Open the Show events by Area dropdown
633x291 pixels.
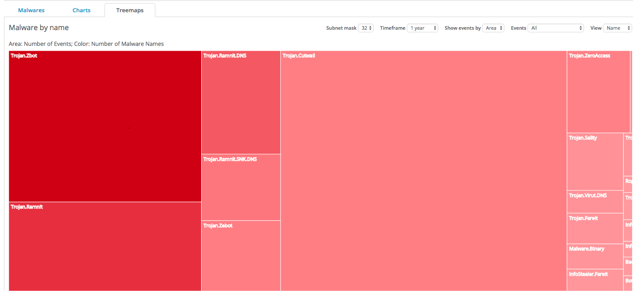tap(493, 28)
